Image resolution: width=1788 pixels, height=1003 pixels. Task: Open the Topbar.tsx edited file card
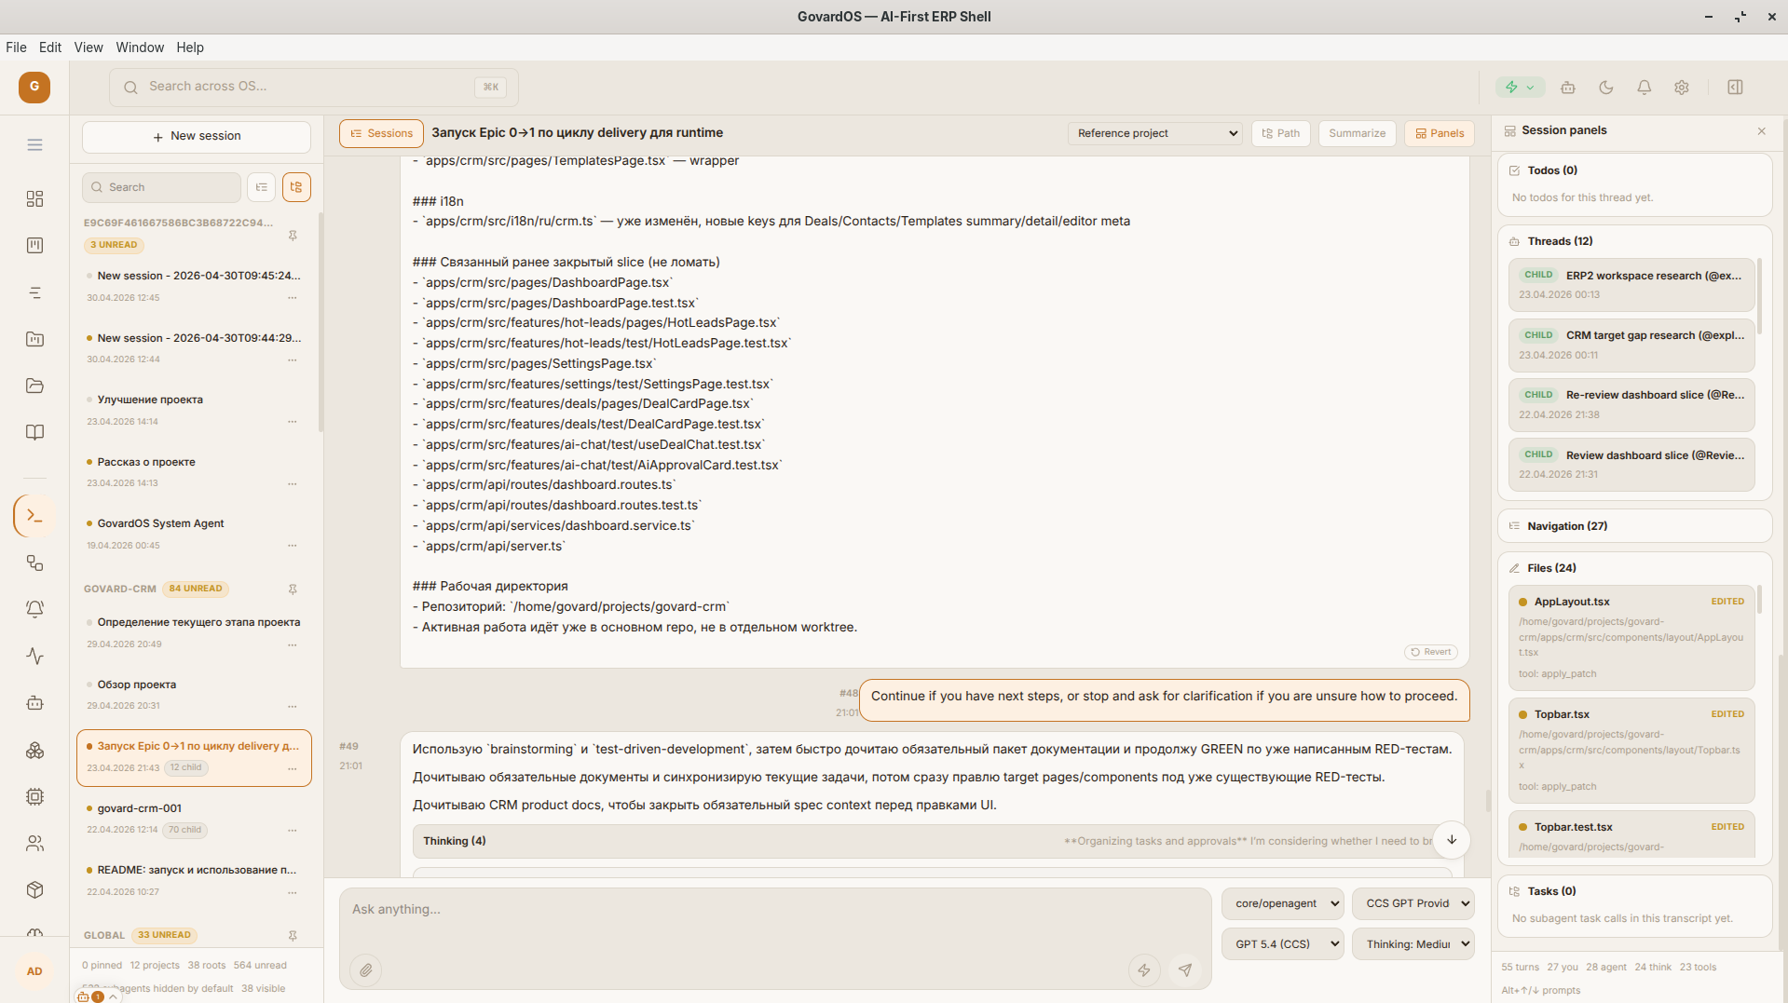tap(1631, 751)
